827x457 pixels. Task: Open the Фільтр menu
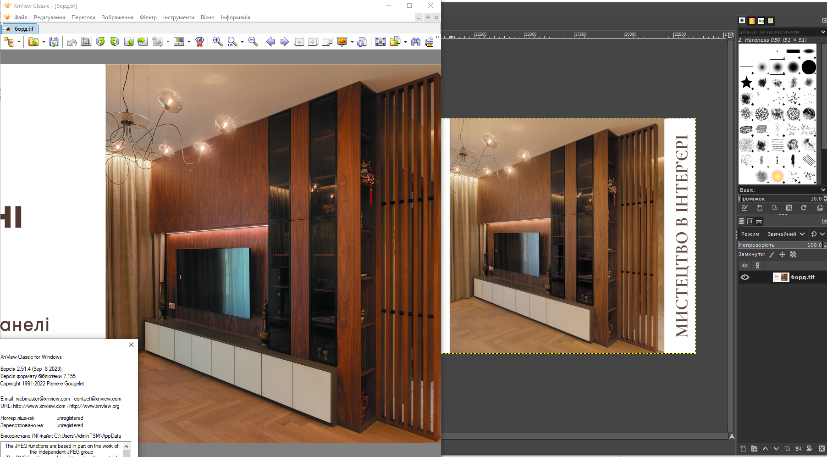[x=148, y=17]
